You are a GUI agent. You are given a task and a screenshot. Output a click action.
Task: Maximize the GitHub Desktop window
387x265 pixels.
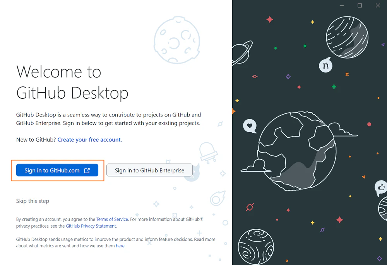pyautogui.click(x=360, y=5)
